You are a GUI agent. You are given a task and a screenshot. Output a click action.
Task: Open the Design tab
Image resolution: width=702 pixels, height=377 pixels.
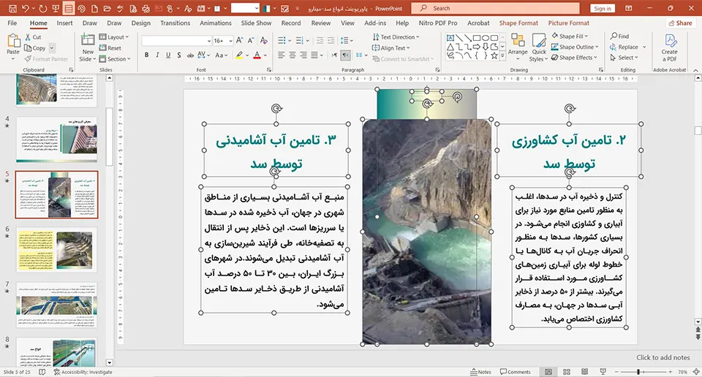(x=140, y=23)
